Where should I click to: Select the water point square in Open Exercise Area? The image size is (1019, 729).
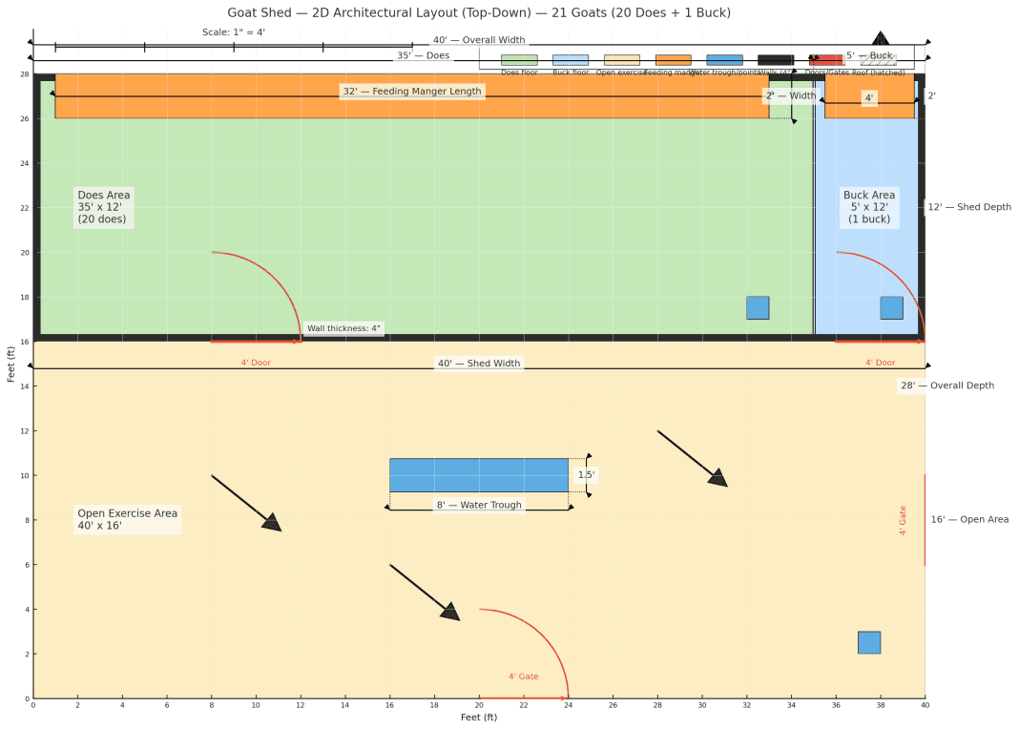869,642
